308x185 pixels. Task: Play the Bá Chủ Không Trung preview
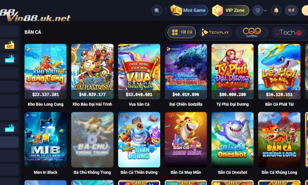pos(92,140)
